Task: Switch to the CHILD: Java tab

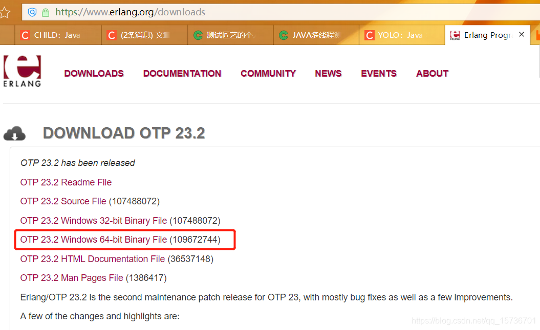Action: [58, 35]
